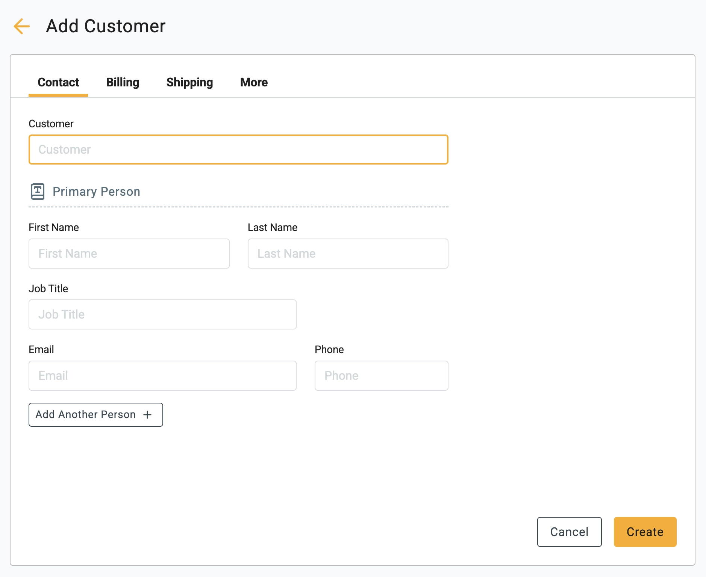Click the back arrow beside Add Customer
This screenshot has height=577, width=706.
point(21,26)
